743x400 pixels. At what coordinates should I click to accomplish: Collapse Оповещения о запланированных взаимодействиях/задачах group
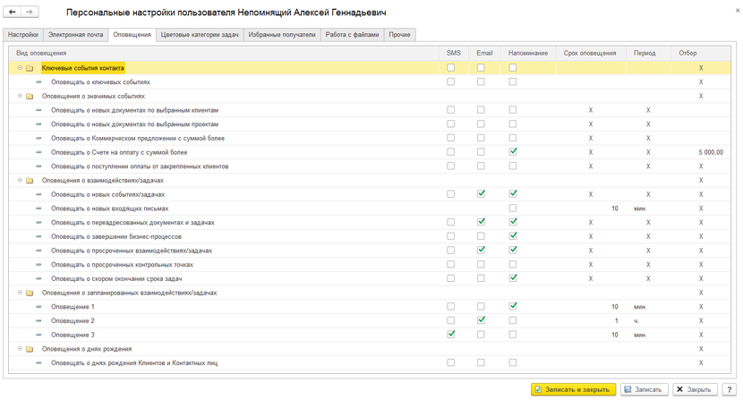coord(20,293)
